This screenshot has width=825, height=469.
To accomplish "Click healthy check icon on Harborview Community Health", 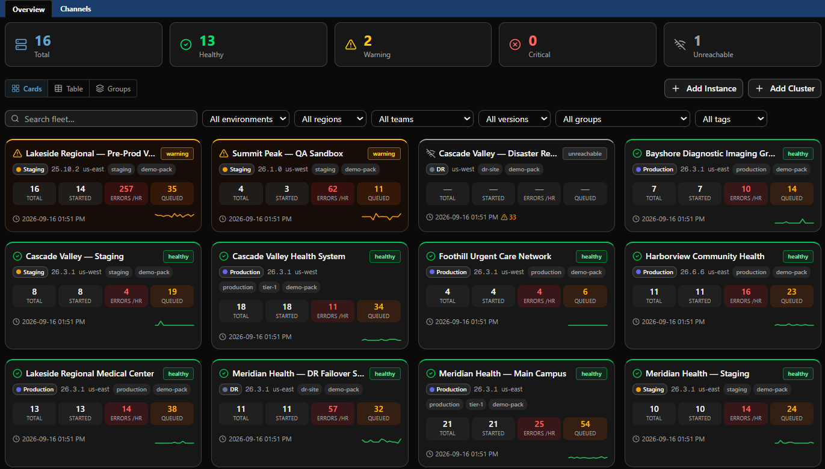I will click(637, 256).
